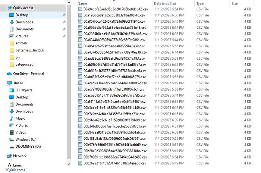Screen dimensions: 261x173
Task: Open Quick access star icon
Action: point(10,8)
